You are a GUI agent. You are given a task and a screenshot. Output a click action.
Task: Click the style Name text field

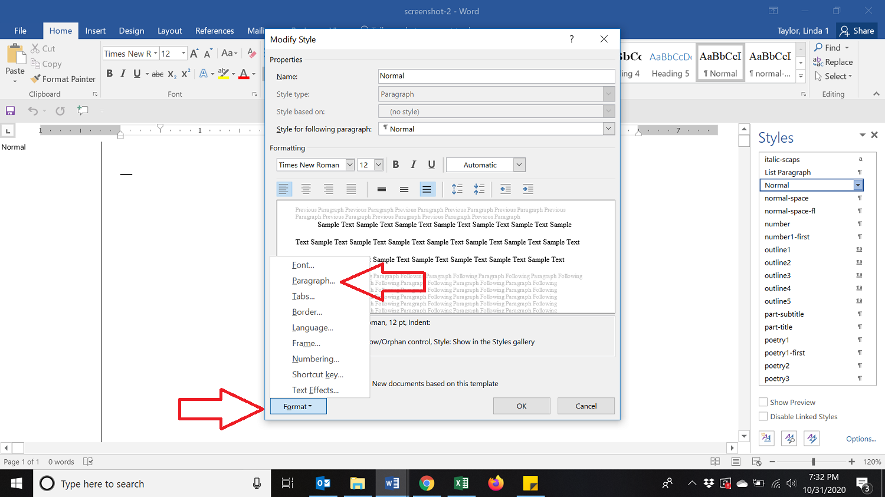point(496,76)
